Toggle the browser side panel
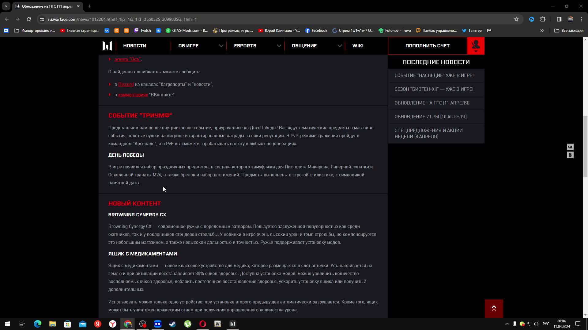Image resolution: width=588 pixels, height=330 pixels. [x=559, y=19]
